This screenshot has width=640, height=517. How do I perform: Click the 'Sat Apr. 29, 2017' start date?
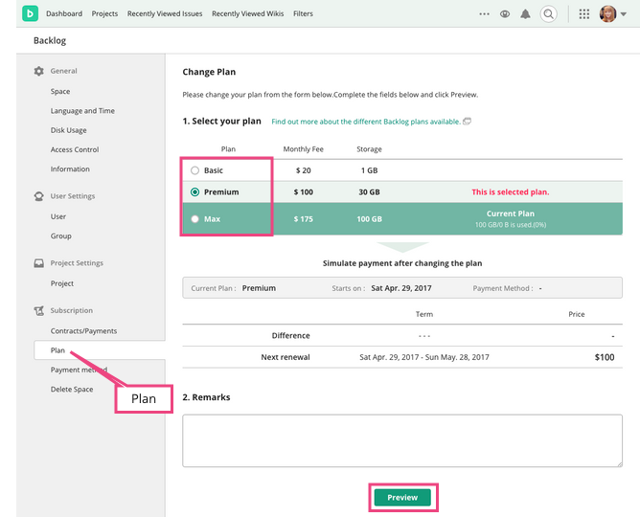tap(401, 288)
